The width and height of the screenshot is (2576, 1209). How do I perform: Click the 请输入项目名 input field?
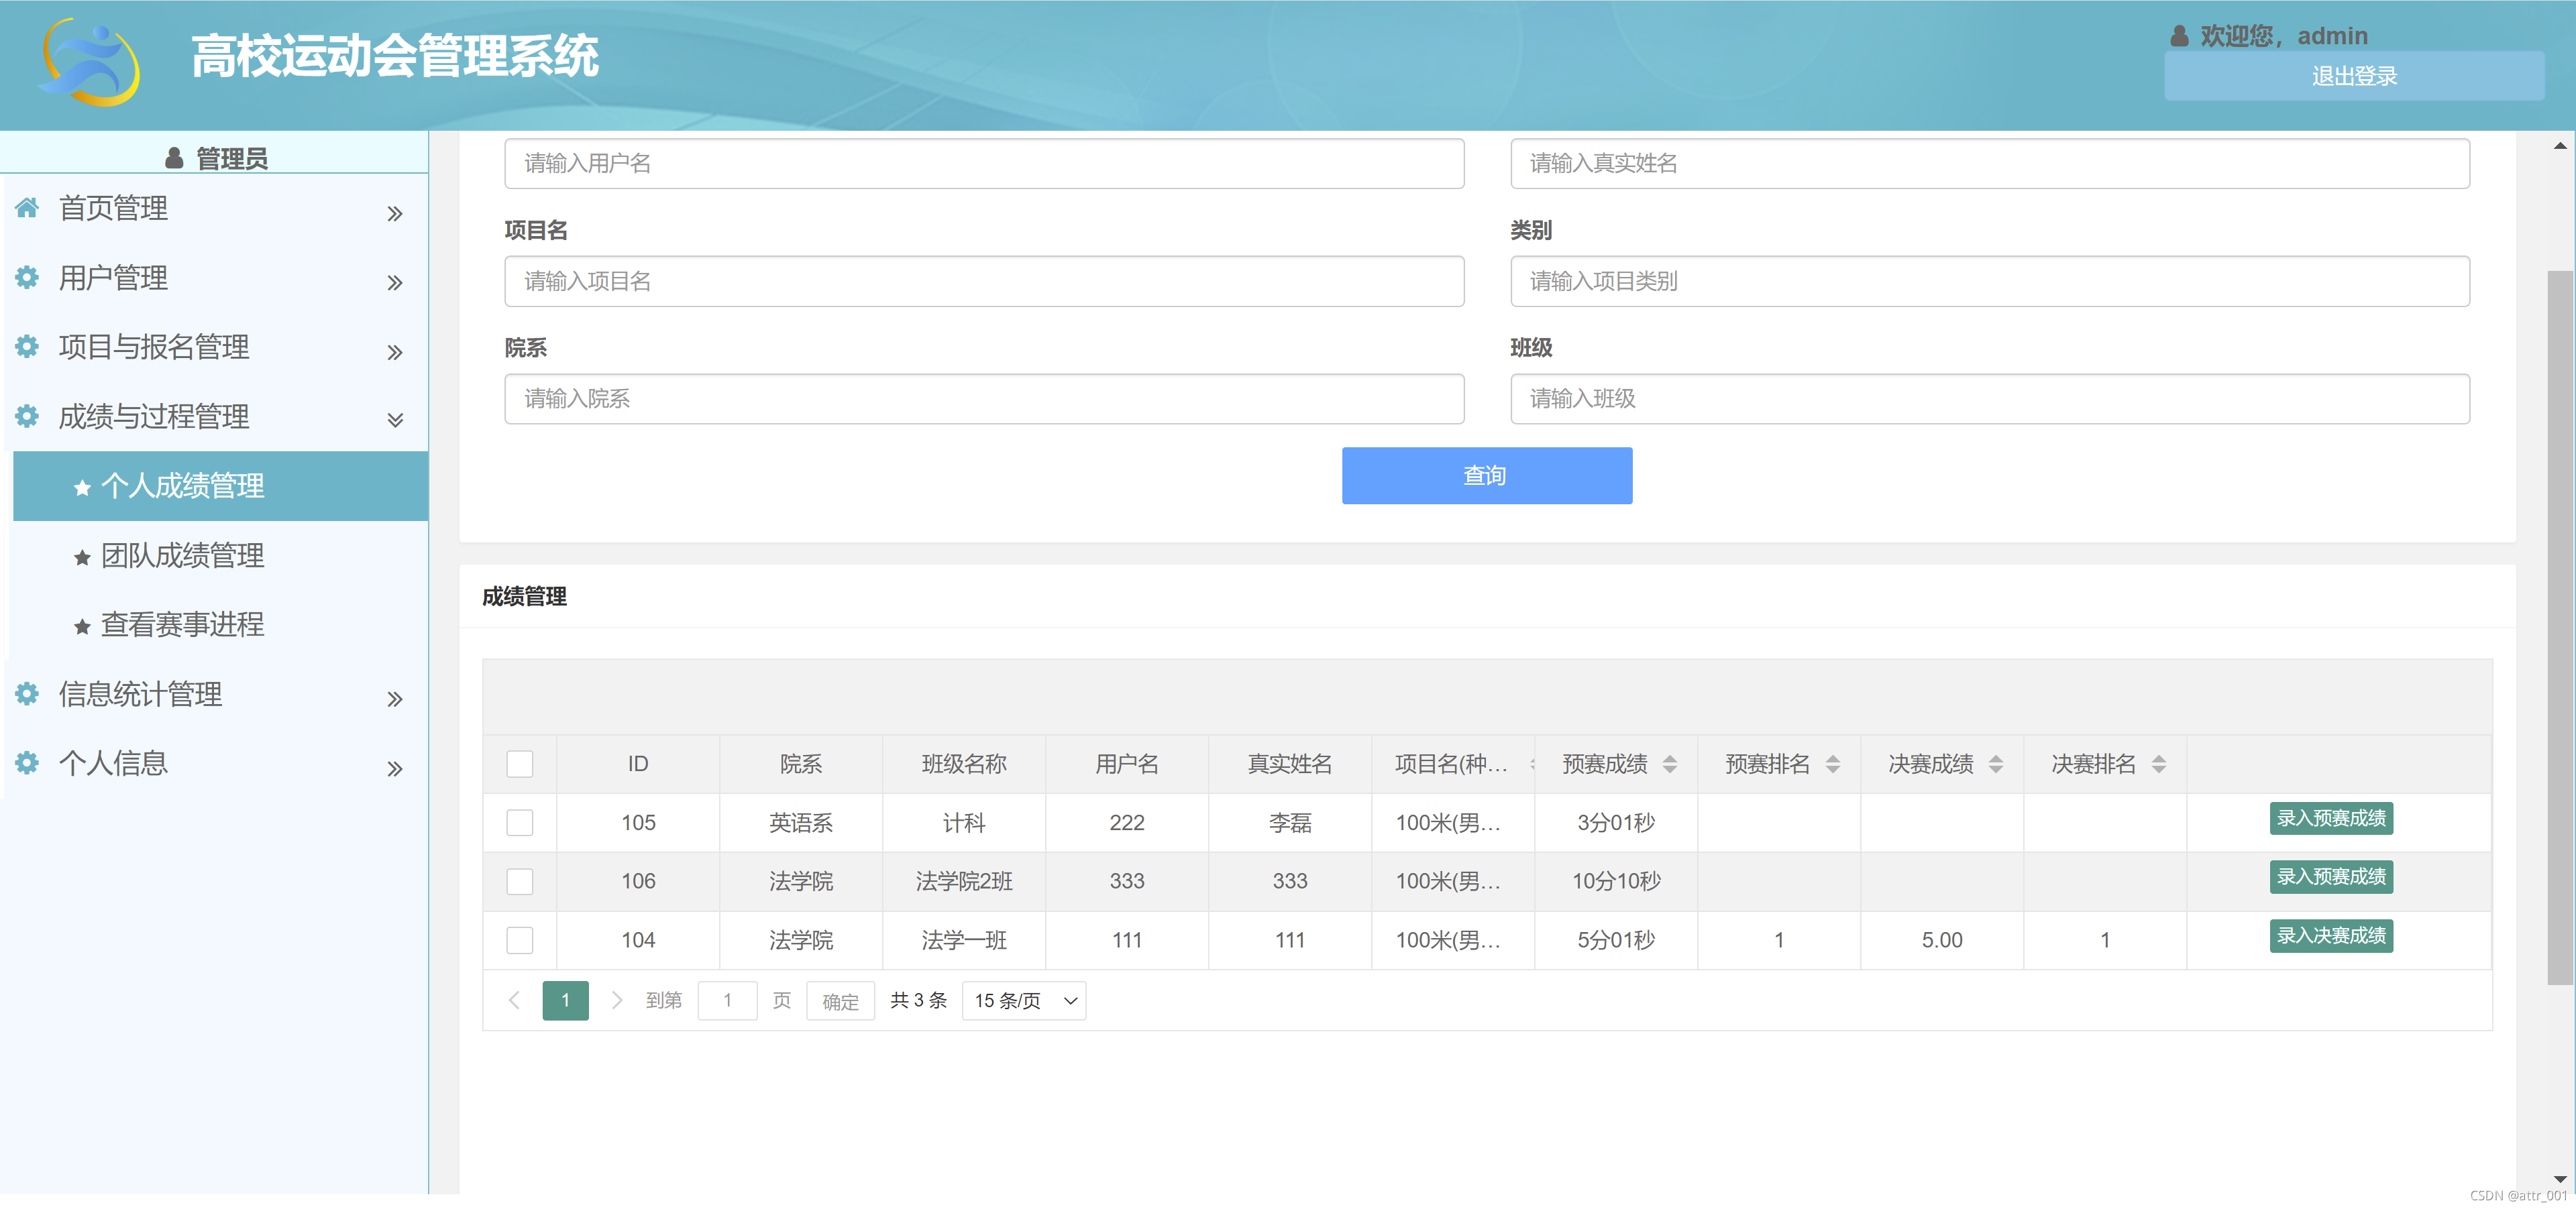click(x=983, y=282)
